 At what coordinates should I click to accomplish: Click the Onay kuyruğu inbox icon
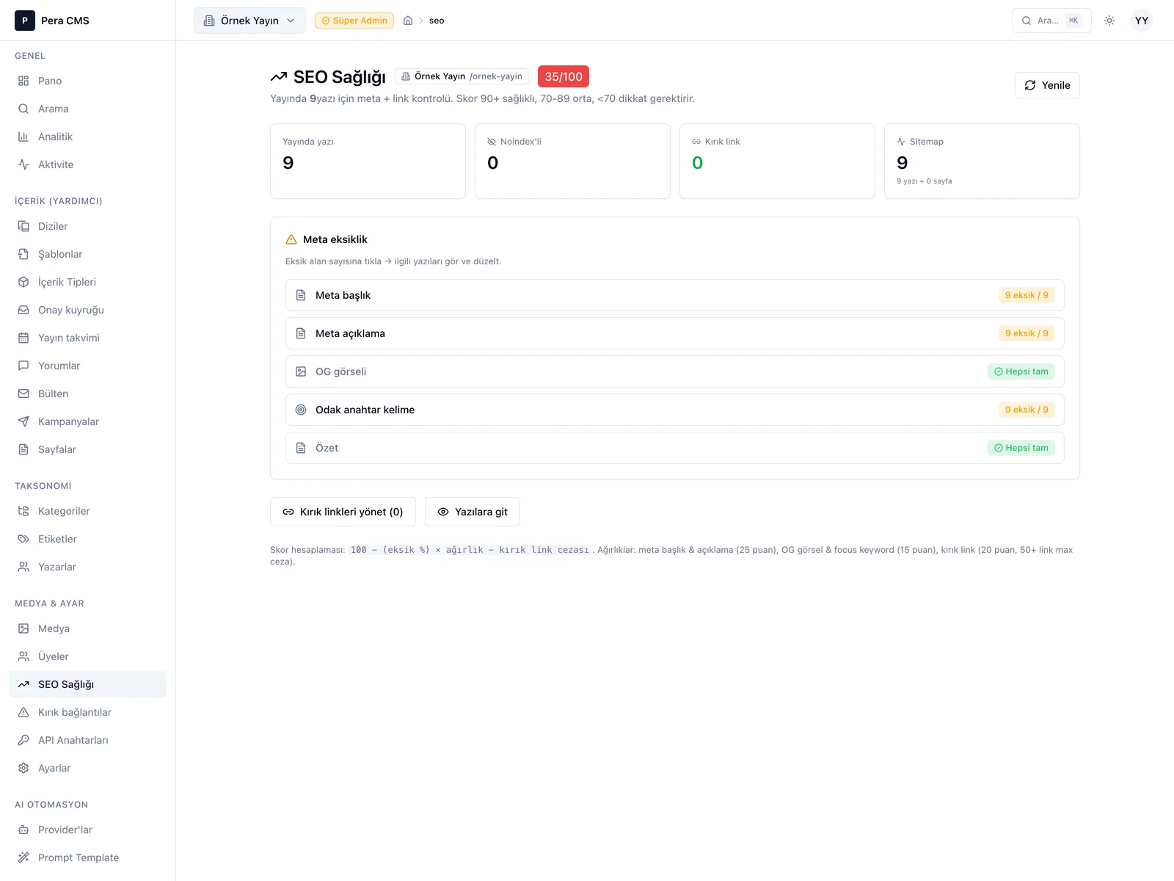point(23,310)
